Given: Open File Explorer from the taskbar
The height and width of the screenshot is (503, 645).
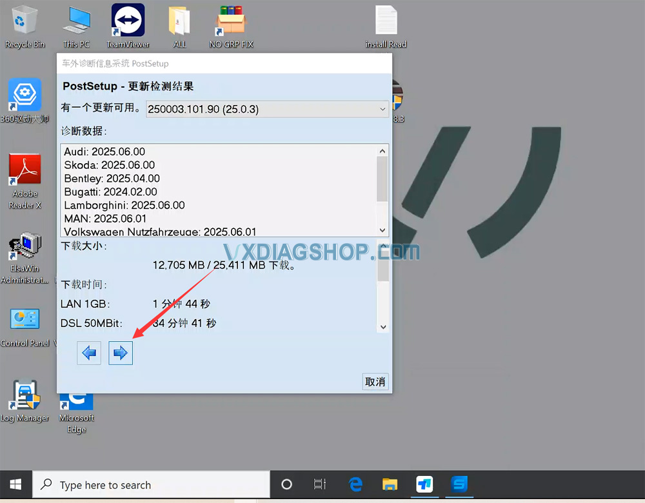Looking at the screenshot, I should pos(390,484).
